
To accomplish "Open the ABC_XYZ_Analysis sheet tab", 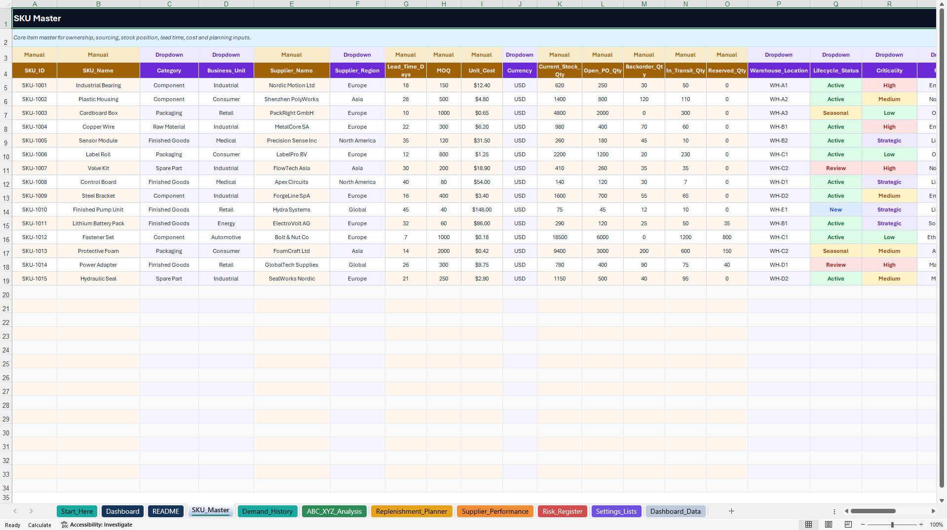I will (x=334, y=511).
